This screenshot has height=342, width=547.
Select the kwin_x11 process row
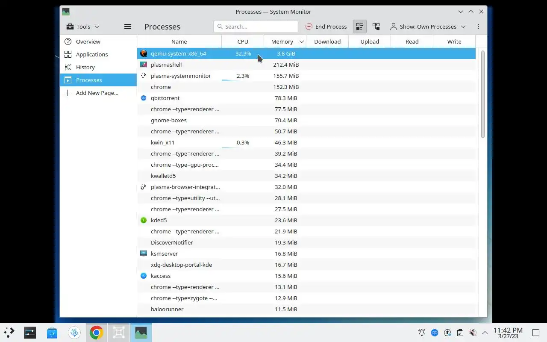pos(306,142)
